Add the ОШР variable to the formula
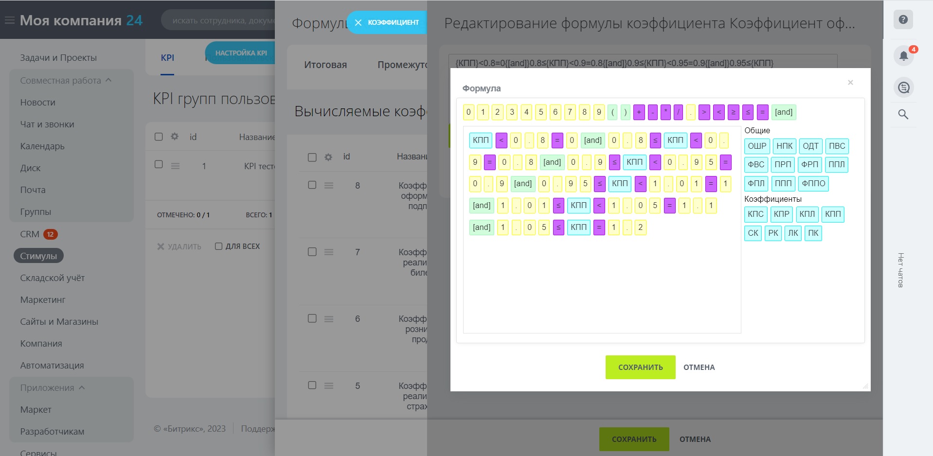The height and width of the screenshot is (456, 933). pyautogui.click(x=756, y=146)
